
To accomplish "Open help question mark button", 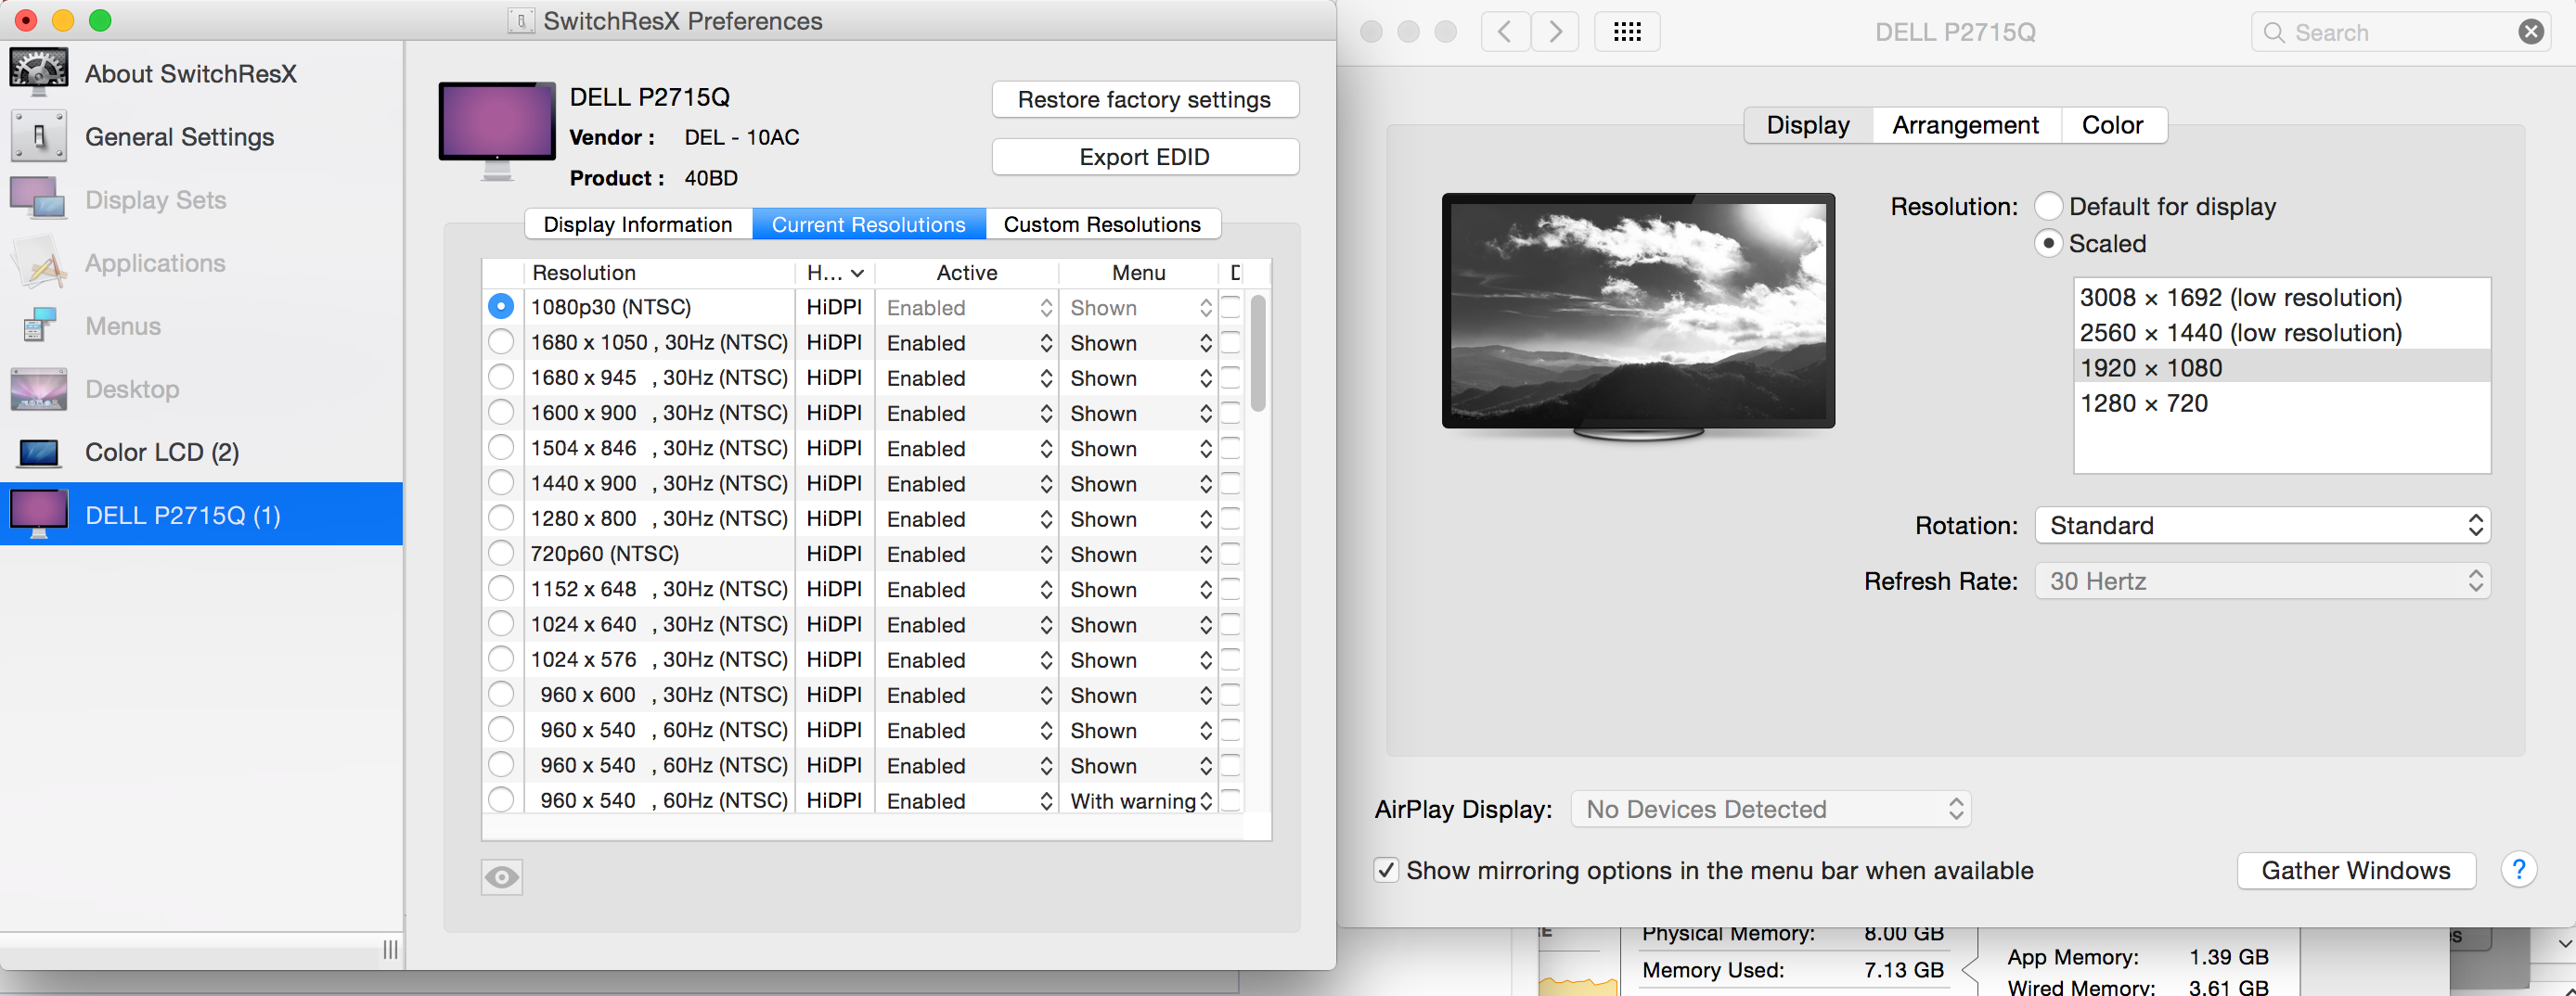I will (2518, 870).
